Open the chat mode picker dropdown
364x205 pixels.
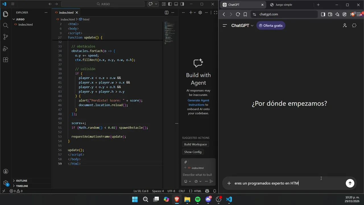[x=198, y=181]
